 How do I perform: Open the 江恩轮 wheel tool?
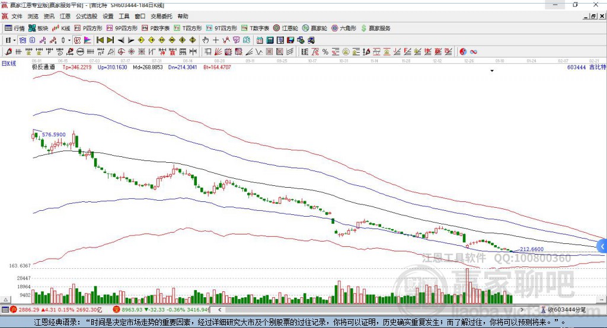[x=286, y=28]
